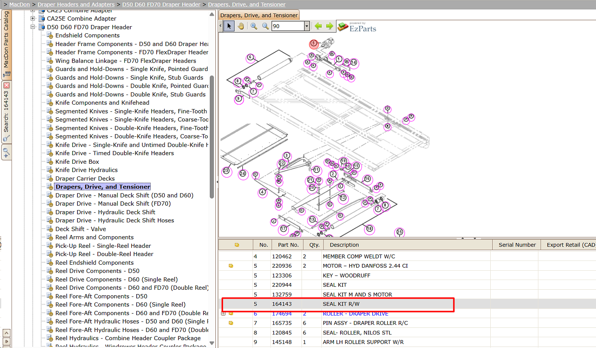
Task: Open Knife Components and Knifehead
Action: (102, 103)
